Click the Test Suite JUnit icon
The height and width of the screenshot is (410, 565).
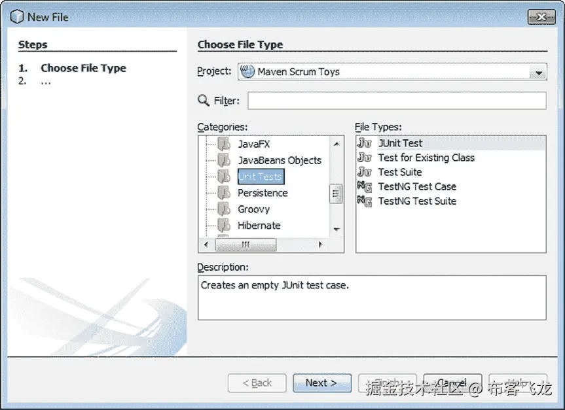[364, 172]
